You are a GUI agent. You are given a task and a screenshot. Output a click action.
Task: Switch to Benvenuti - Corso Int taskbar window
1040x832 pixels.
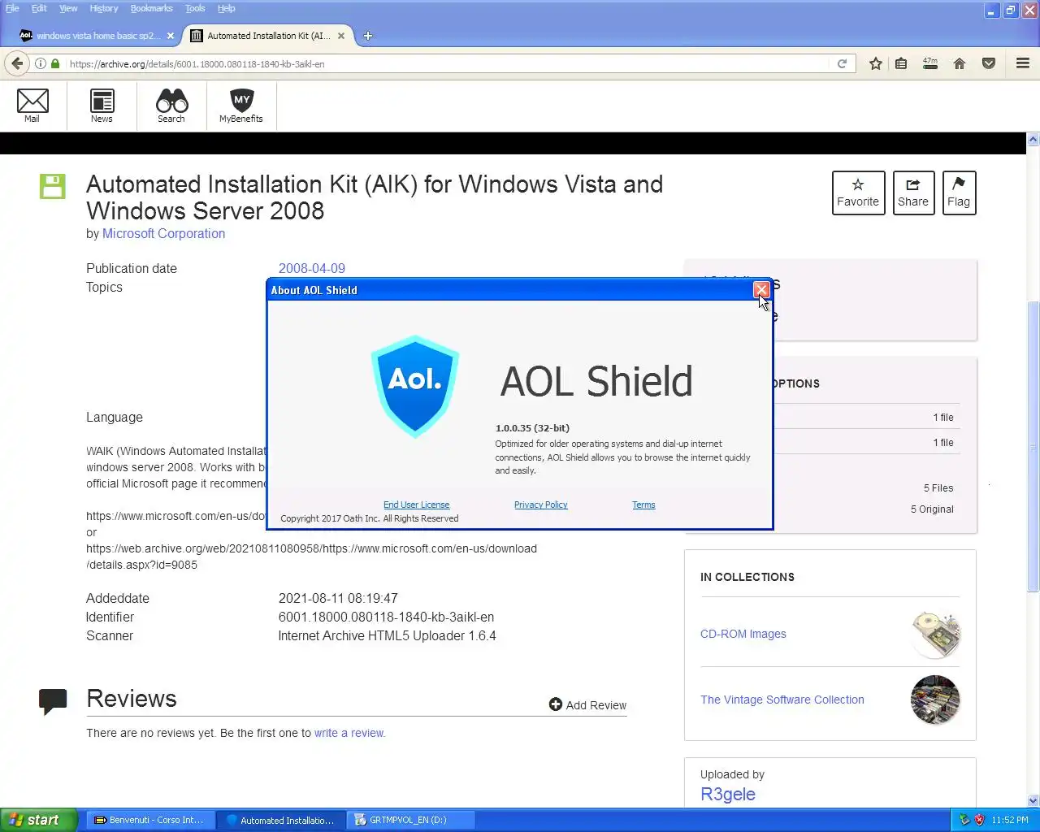[x=150, y=820]
